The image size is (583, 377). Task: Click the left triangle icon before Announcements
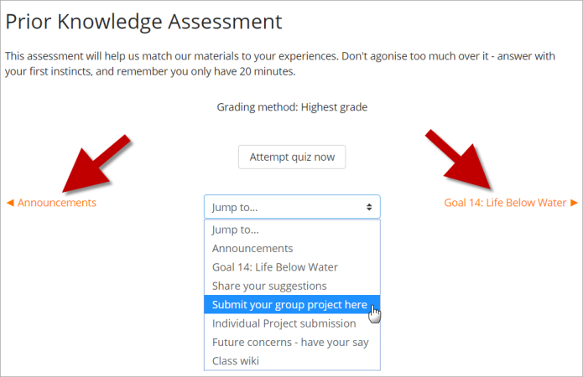tap(10, 203)
